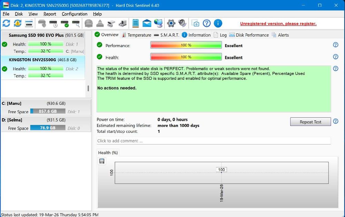
Task: Open the Help menu
Action: pos(97,14)
